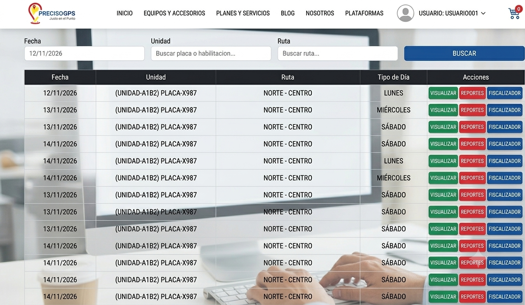This screenshot has height=305, width=525.
Task: Click VISUALIZAR for 12/11/2026 LUNES row
Action: pos(443,93)
